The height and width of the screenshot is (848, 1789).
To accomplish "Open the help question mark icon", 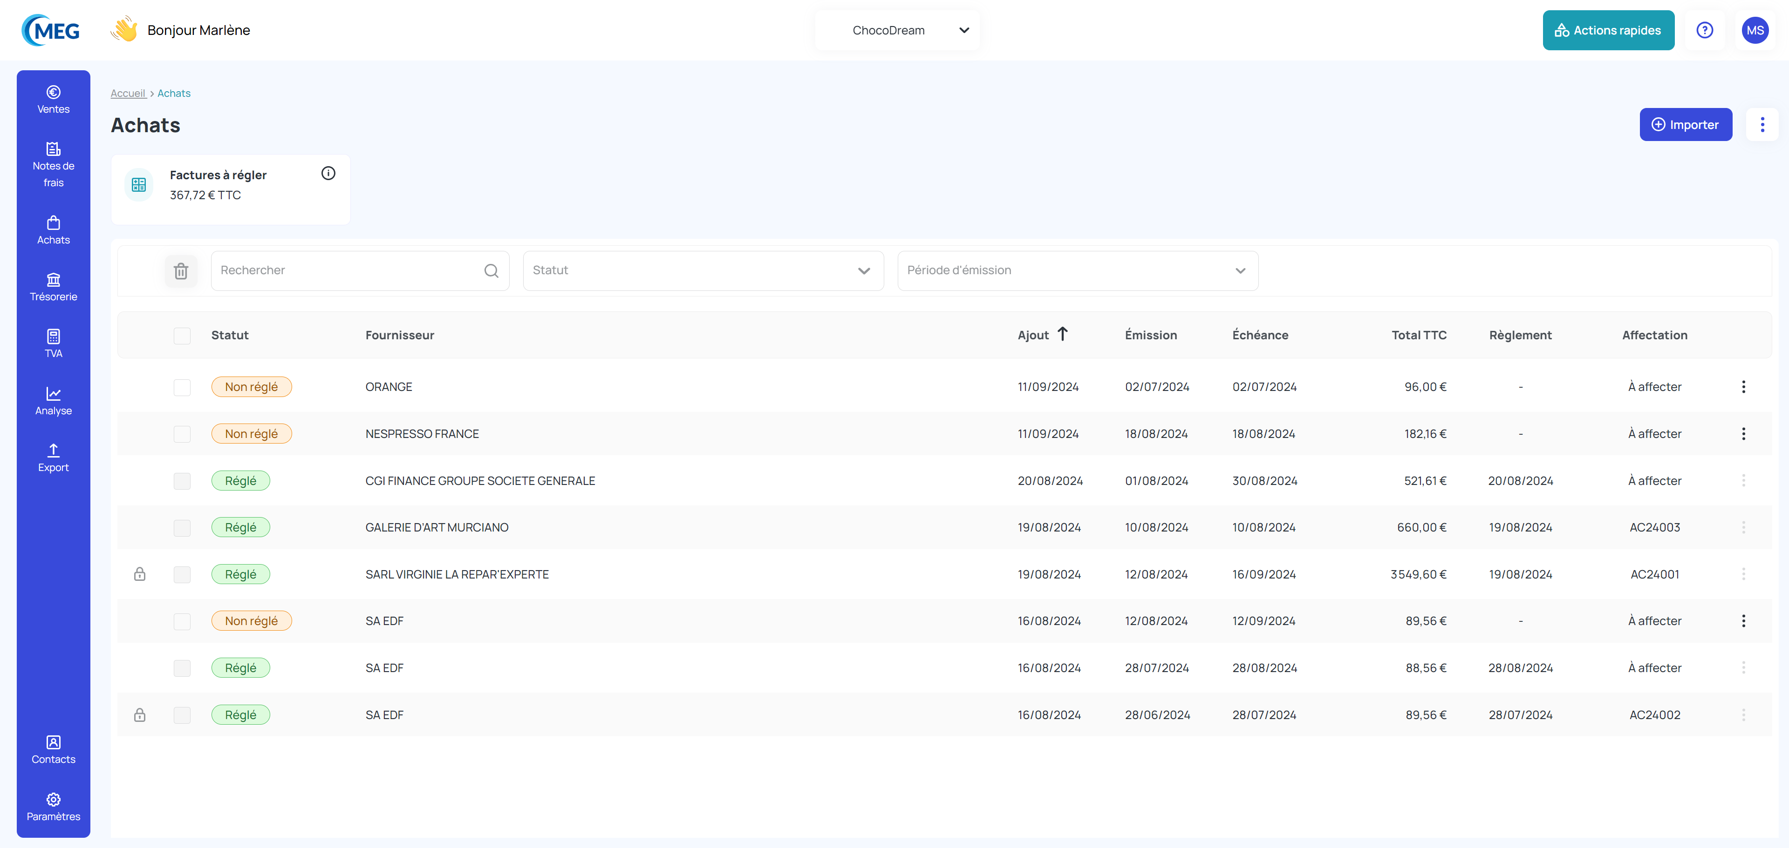I will pos(1704,30).
